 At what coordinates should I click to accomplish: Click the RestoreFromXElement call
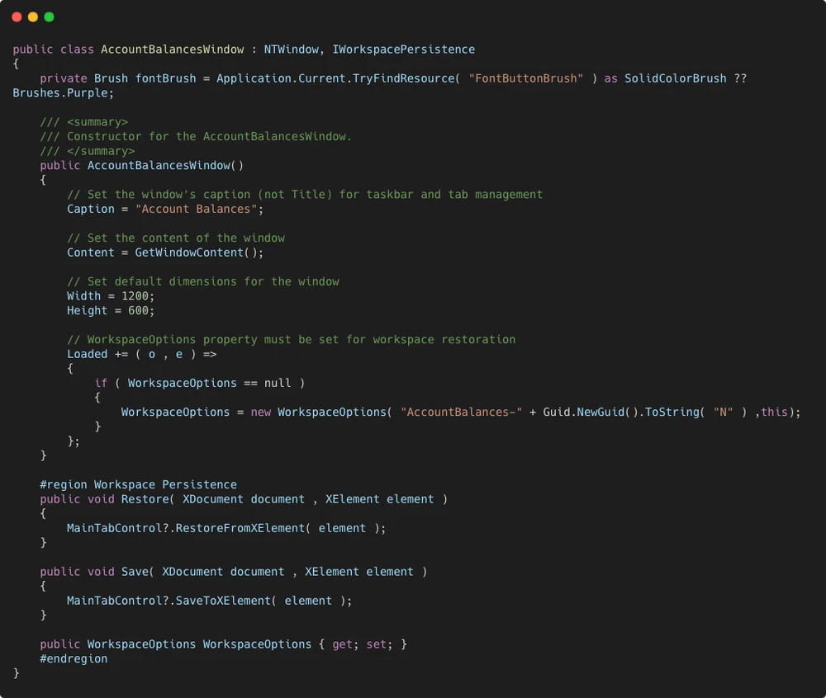click(240, 528)
